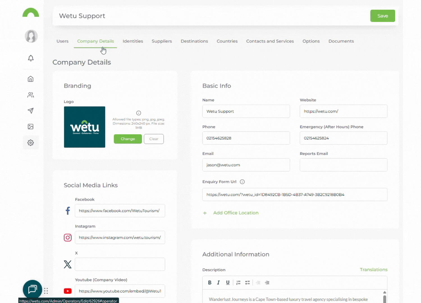The height and width of the screenshot is (303, 421).
Task: Insert numbered list in Description editor
Action: tap(238, 283)
